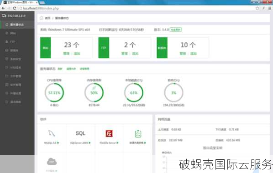Click the green FTP tile with 2个
This screenshot has width=273, height=173.
104,48
